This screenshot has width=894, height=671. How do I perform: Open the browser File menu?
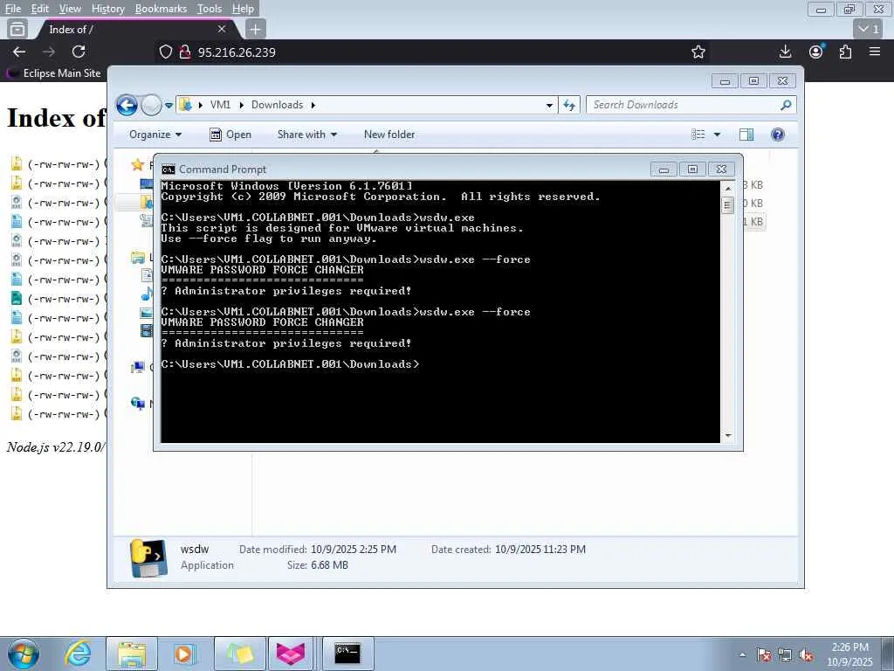pyautogui.click(x=12, y=9)
